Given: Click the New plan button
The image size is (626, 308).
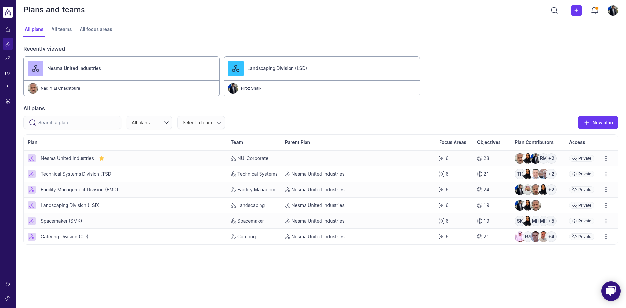Looking at the screenshot, I should [598, 123].
